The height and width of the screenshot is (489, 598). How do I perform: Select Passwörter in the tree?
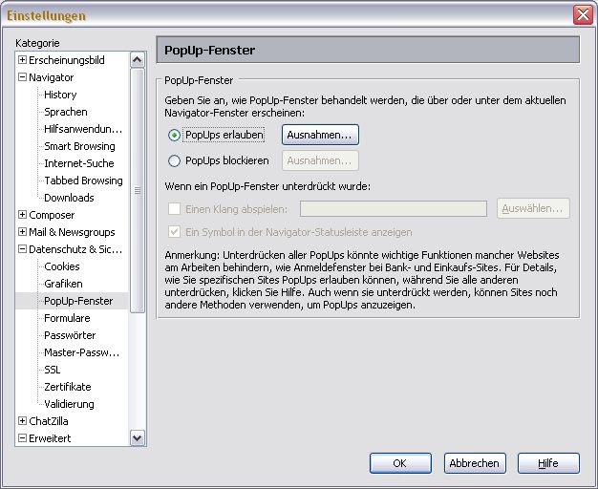coord(70,335)
